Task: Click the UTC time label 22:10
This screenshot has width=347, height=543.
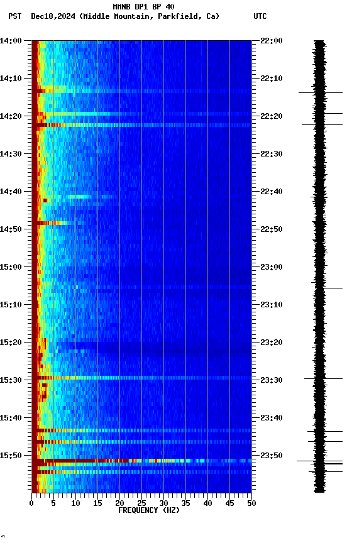Action: (272, 79)
